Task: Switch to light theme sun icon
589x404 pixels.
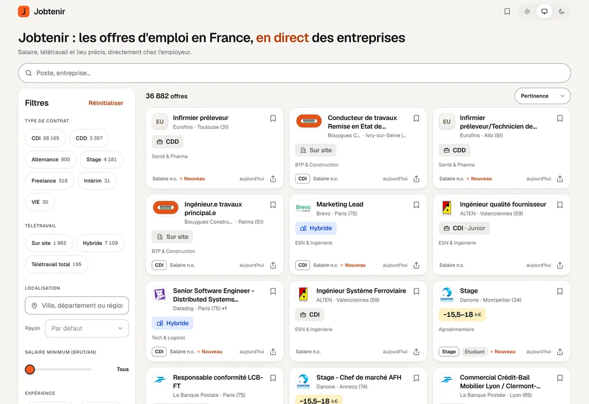Action: [527, 12]
